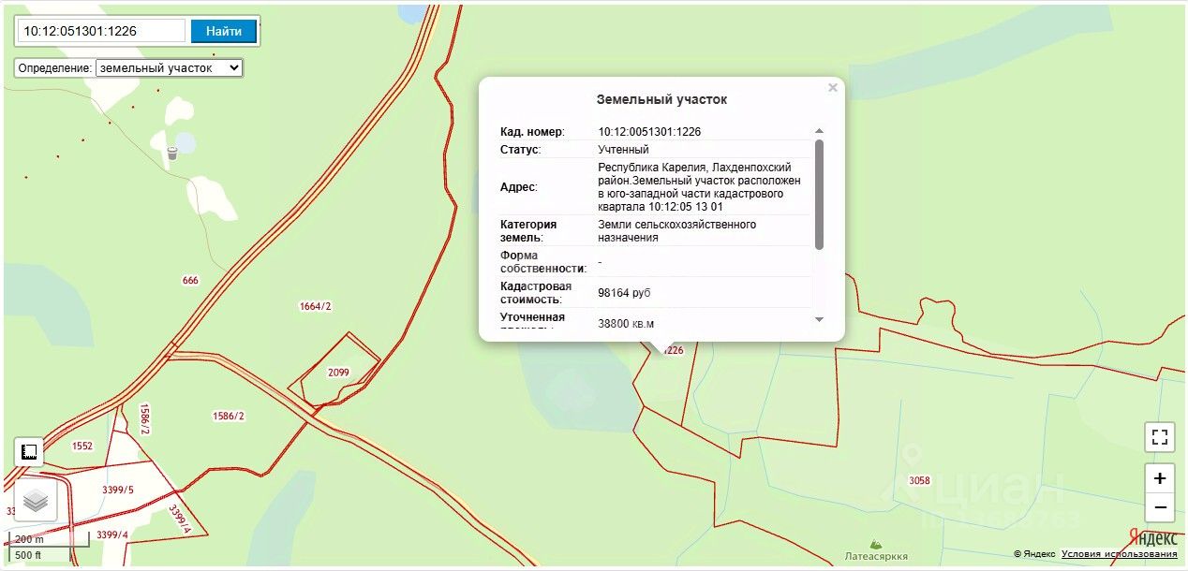Select parcel labeled 1664/2 on map
This screenshot has width=1188, height=571.
315,306
